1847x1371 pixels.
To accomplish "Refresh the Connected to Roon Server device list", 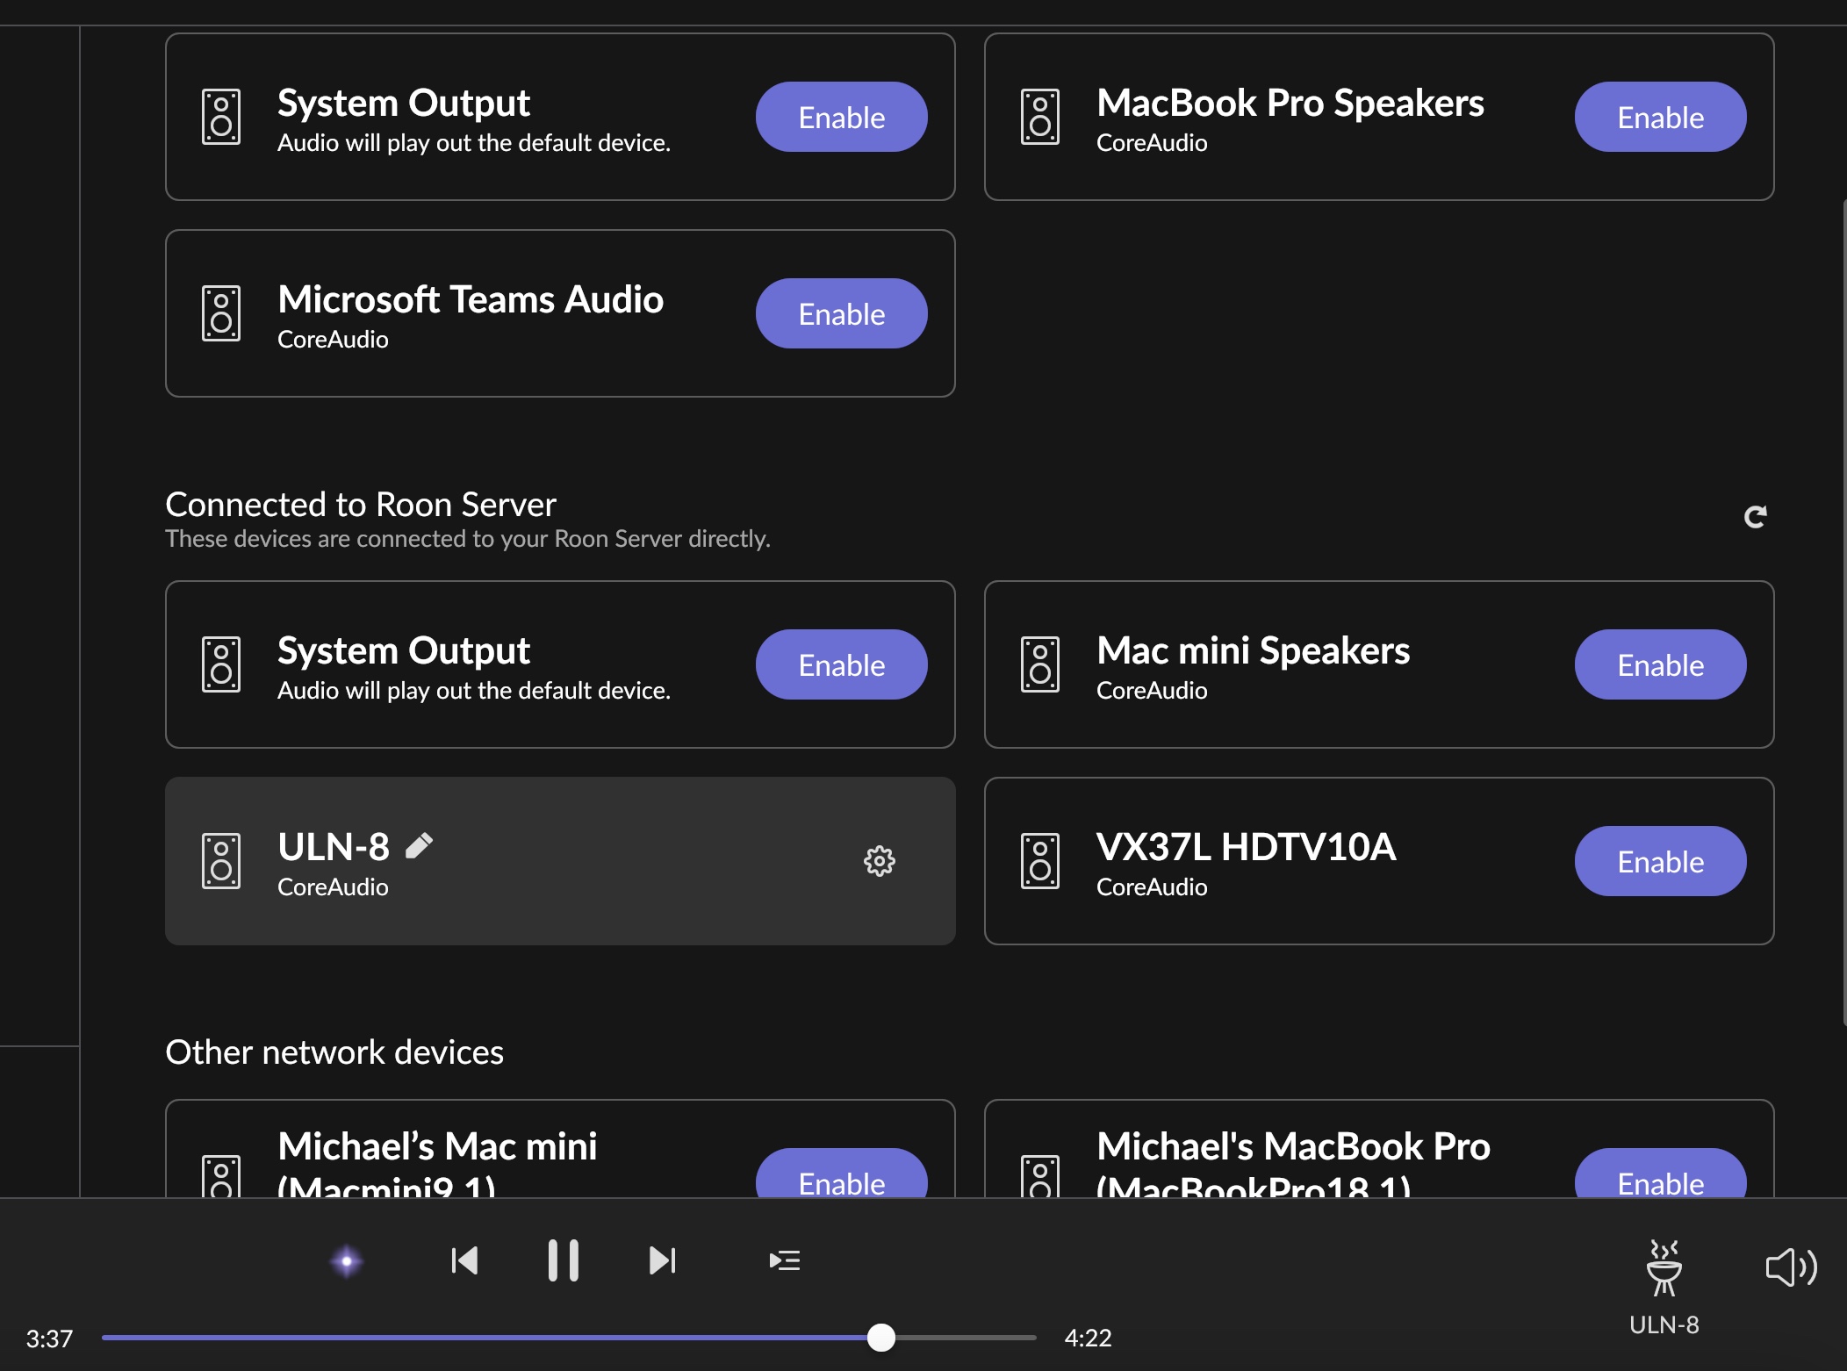I will [1756, 516].
